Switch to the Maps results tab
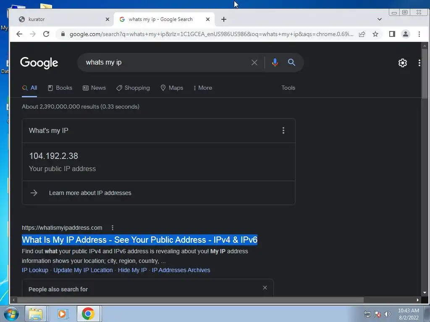Viewport: 430px width, 322px height. coord(172,88)
